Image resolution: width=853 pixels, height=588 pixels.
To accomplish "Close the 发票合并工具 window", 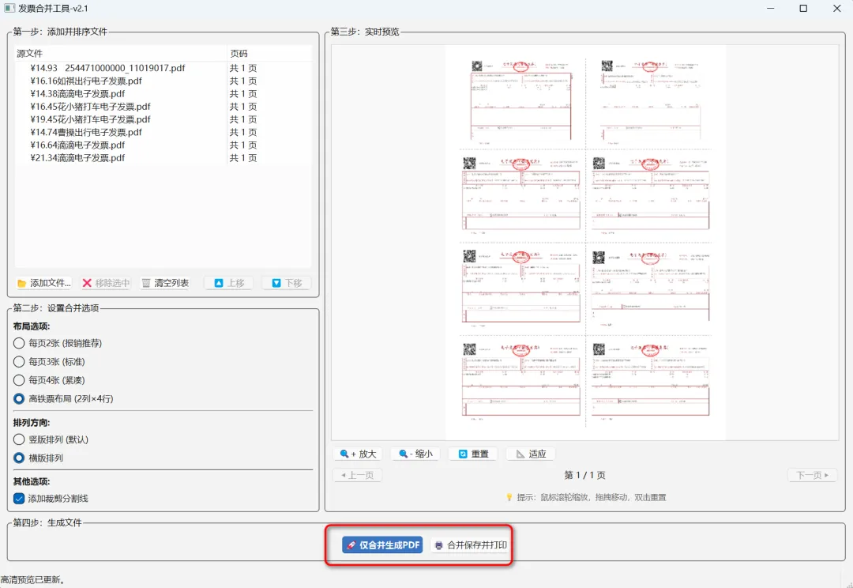I will coord(836,8).
